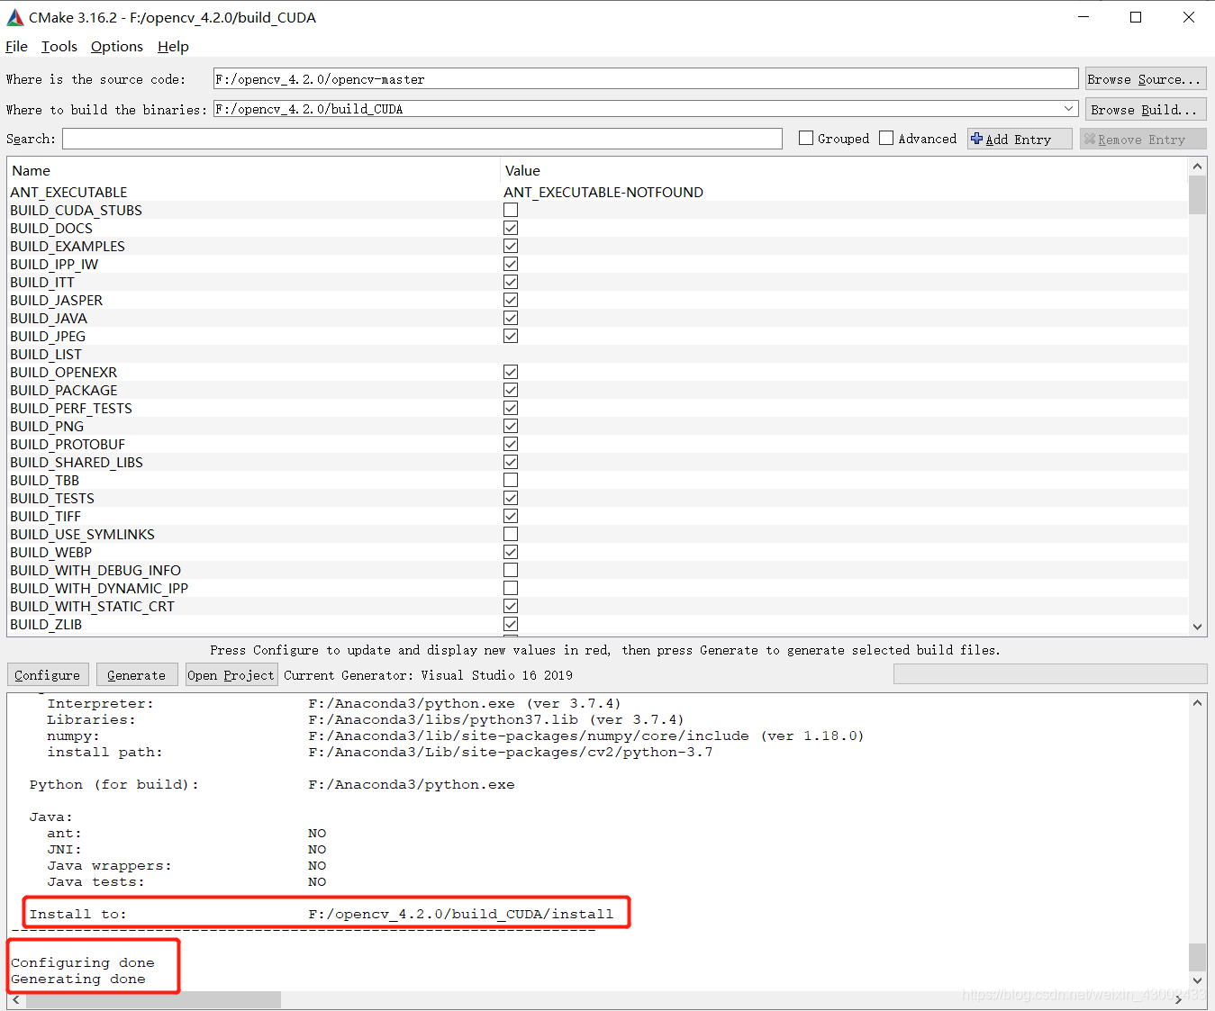
Task: Select the BUILD_WITH_DYNAMIC_IPP entry name
Action: pyautogui.click(x=99, y=588)
